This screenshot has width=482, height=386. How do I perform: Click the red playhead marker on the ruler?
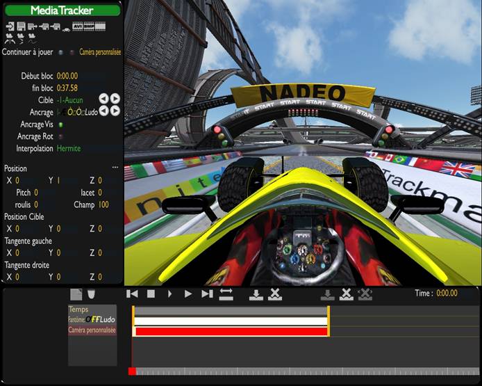132,371
